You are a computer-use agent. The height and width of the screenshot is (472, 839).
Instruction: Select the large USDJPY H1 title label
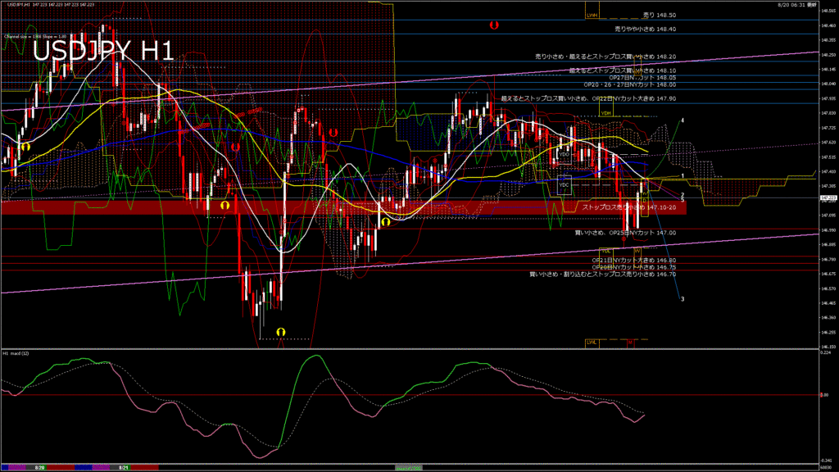102,52
